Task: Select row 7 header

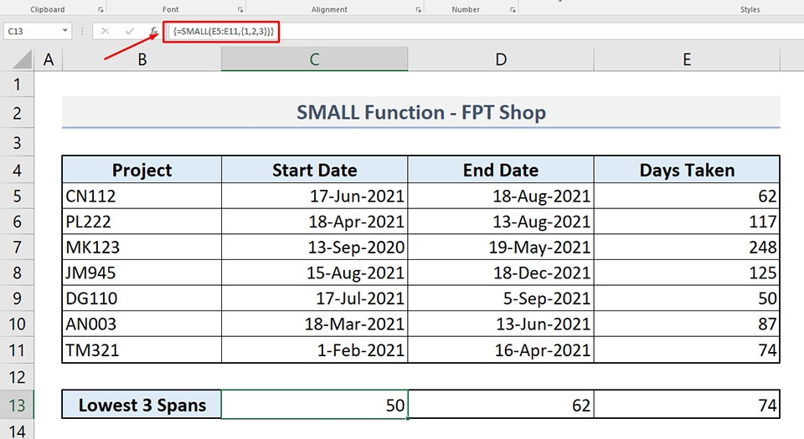Action: (17, 248)
